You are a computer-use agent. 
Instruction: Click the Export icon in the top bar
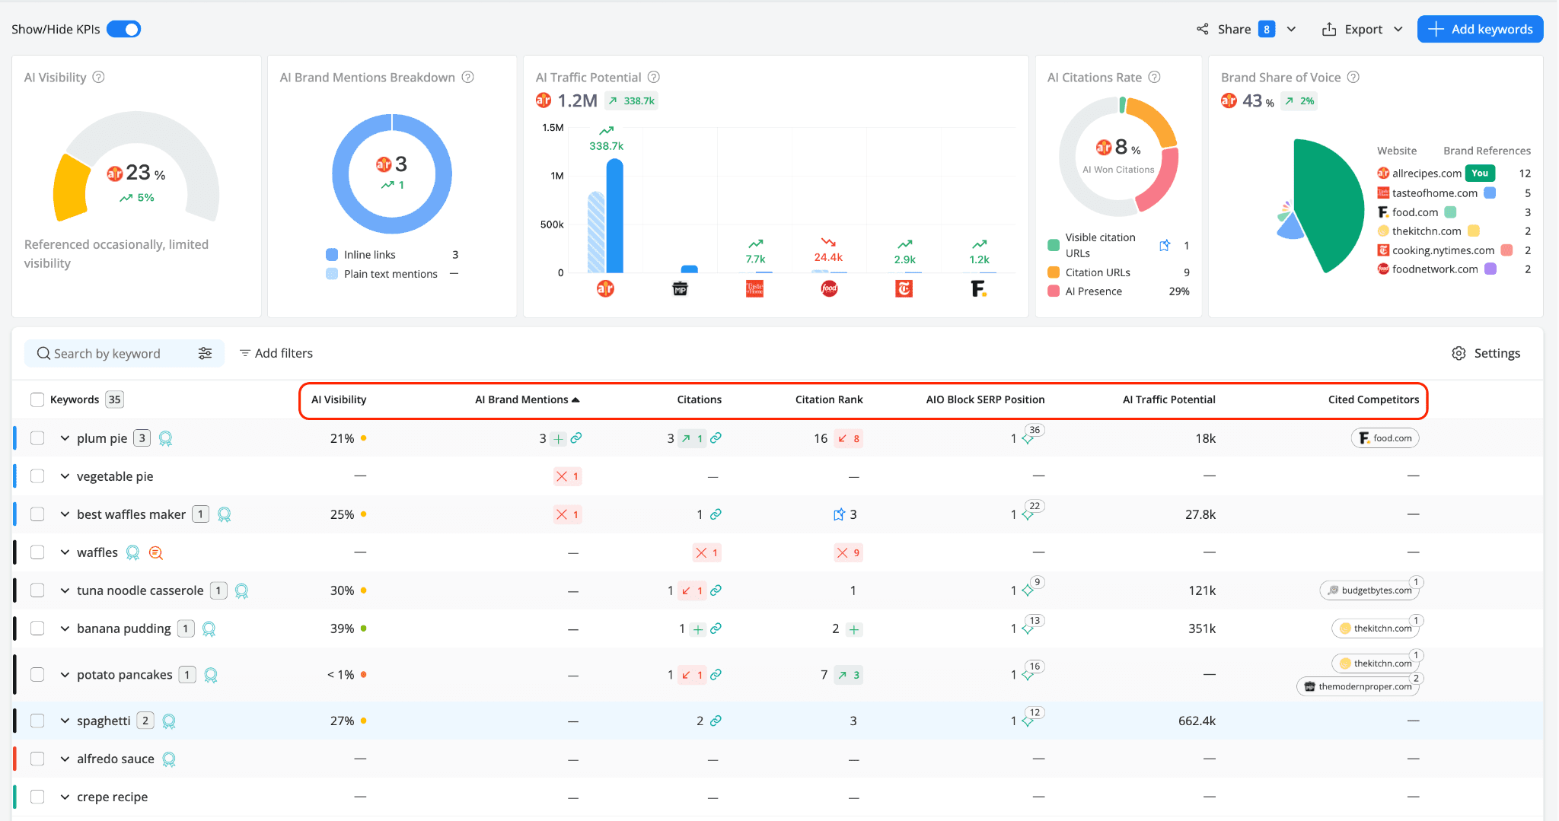1329,29
